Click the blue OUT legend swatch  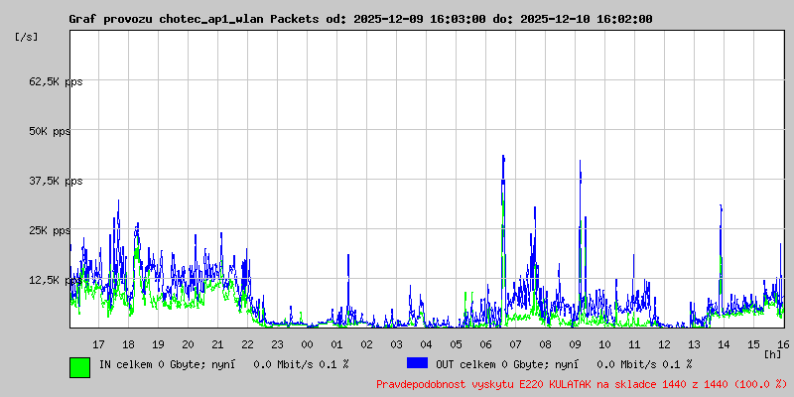click(417, 363)
